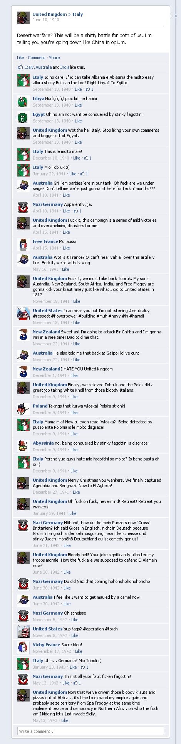The height and width of the screenshot is (744, 181).
Task: Click the Share link under the main post
Action: [x=54, y=58]
